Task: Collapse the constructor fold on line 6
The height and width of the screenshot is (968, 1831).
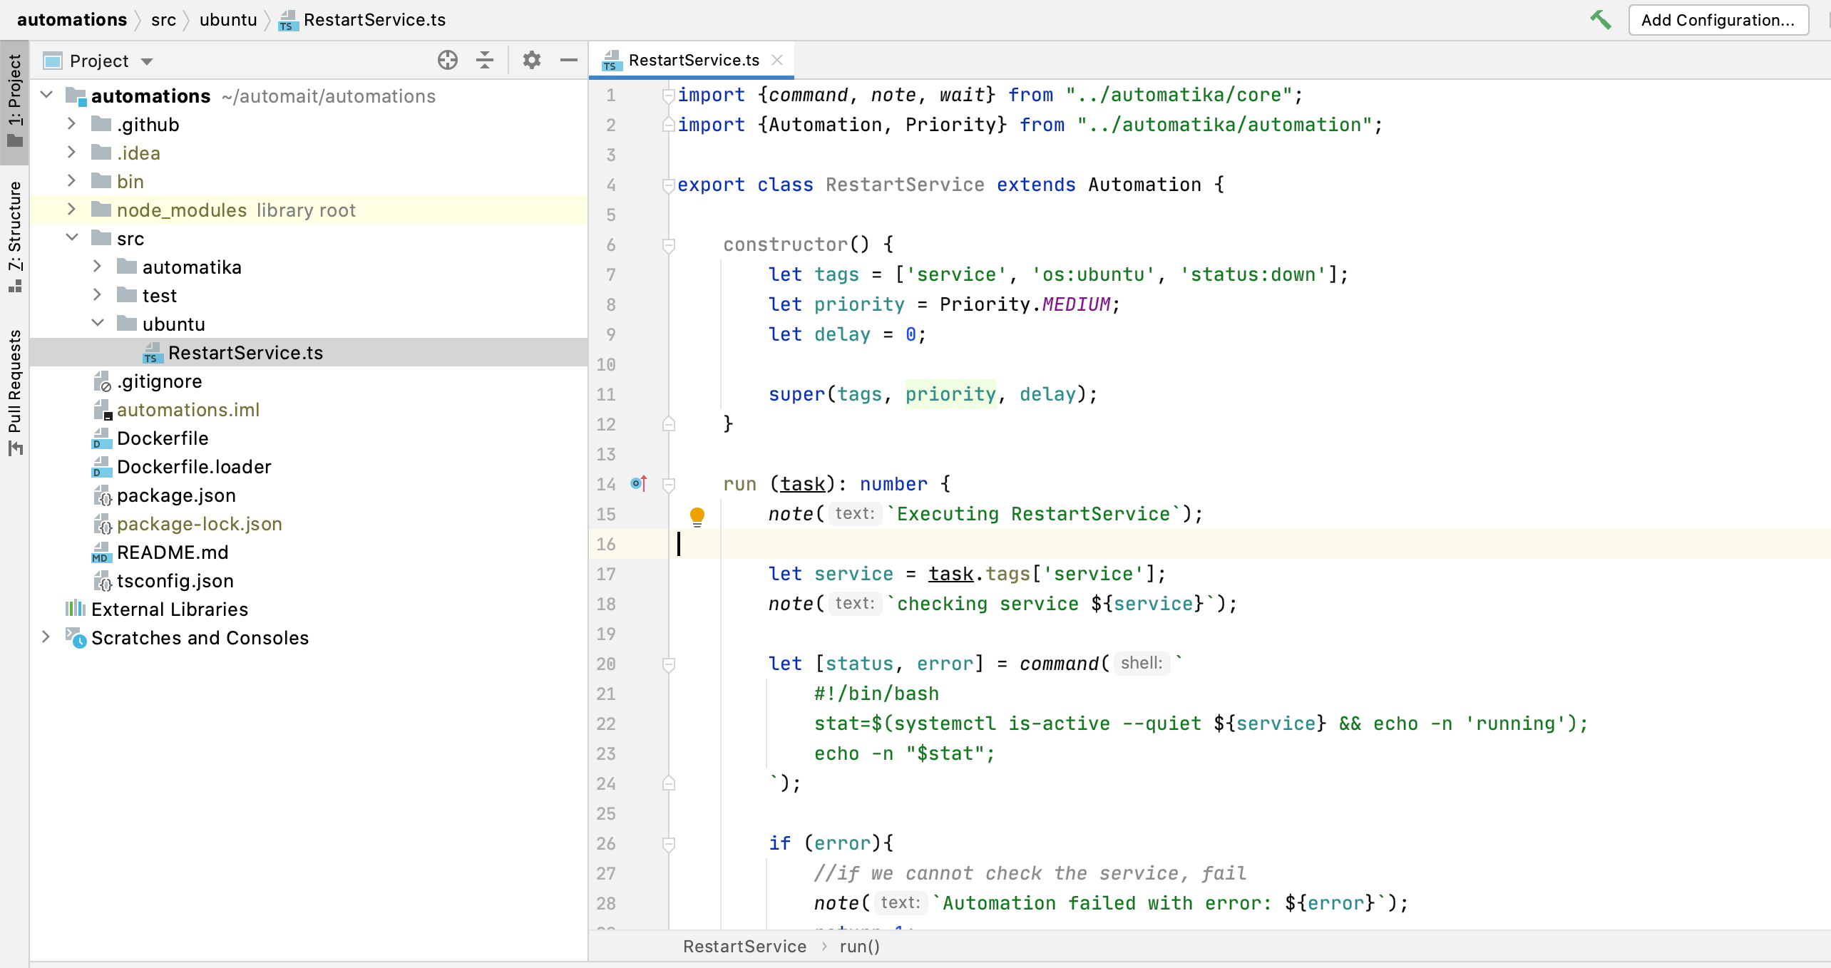Action: pyautogui.click(x=668, y=244)
